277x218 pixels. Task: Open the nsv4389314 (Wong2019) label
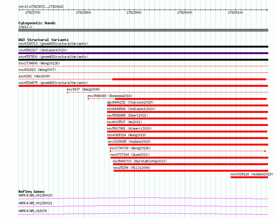tap(127, 135)
